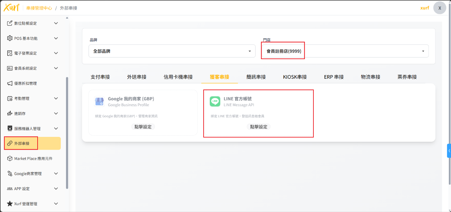This screenshot has height=212, width=451.
Task: Click the sidebar vertical scrollbar
Action: (67, 133)
